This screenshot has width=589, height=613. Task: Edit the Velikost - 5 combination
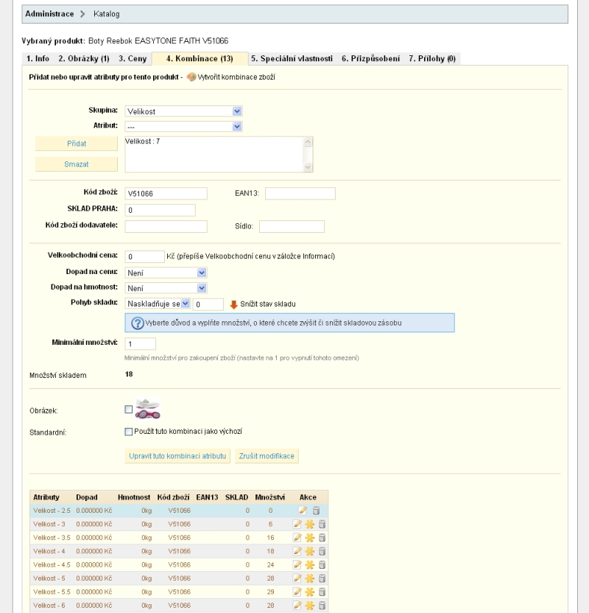point(297,578)
